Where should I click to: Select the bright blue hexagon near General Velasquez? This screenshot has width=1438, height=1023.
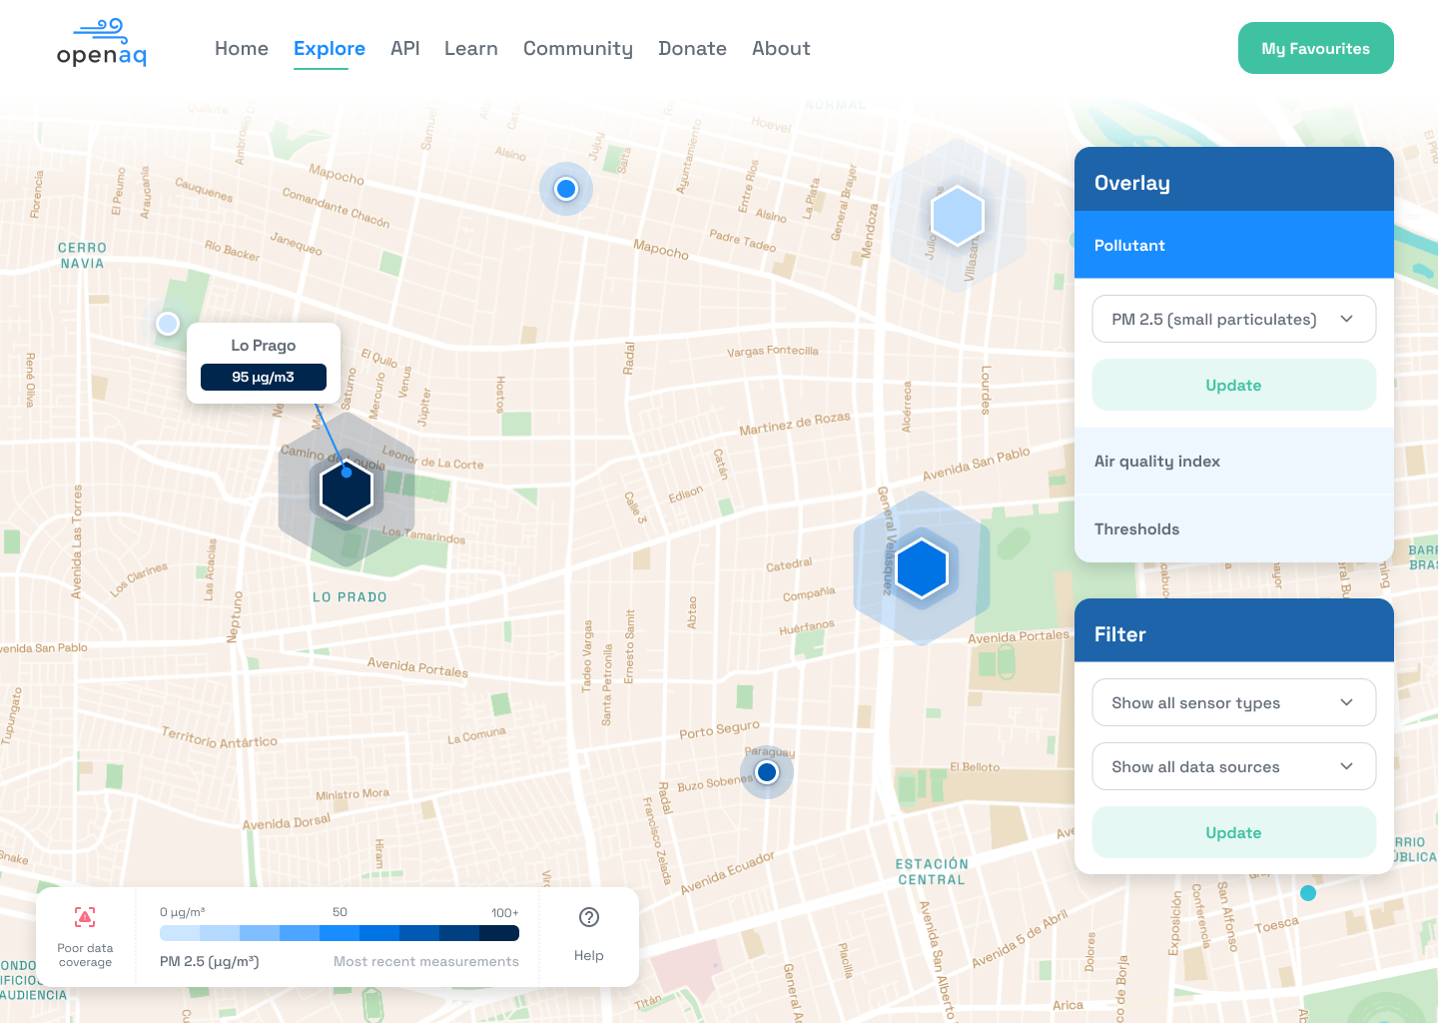click(x=922, y=567)
